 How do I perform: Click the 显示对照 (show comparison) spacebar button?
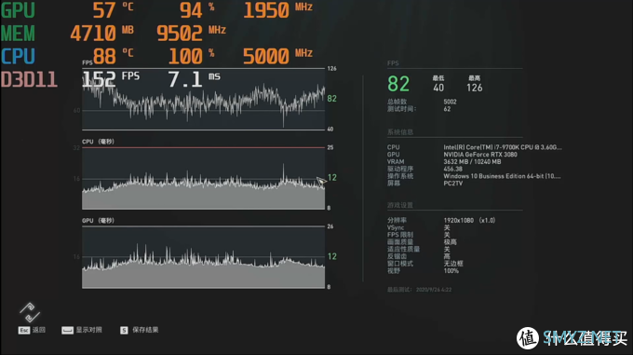tap(82, 330)
